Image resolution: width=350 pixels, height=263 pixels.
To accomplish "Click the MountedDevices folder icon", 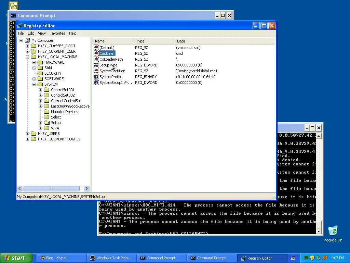I will coord(46,112).
